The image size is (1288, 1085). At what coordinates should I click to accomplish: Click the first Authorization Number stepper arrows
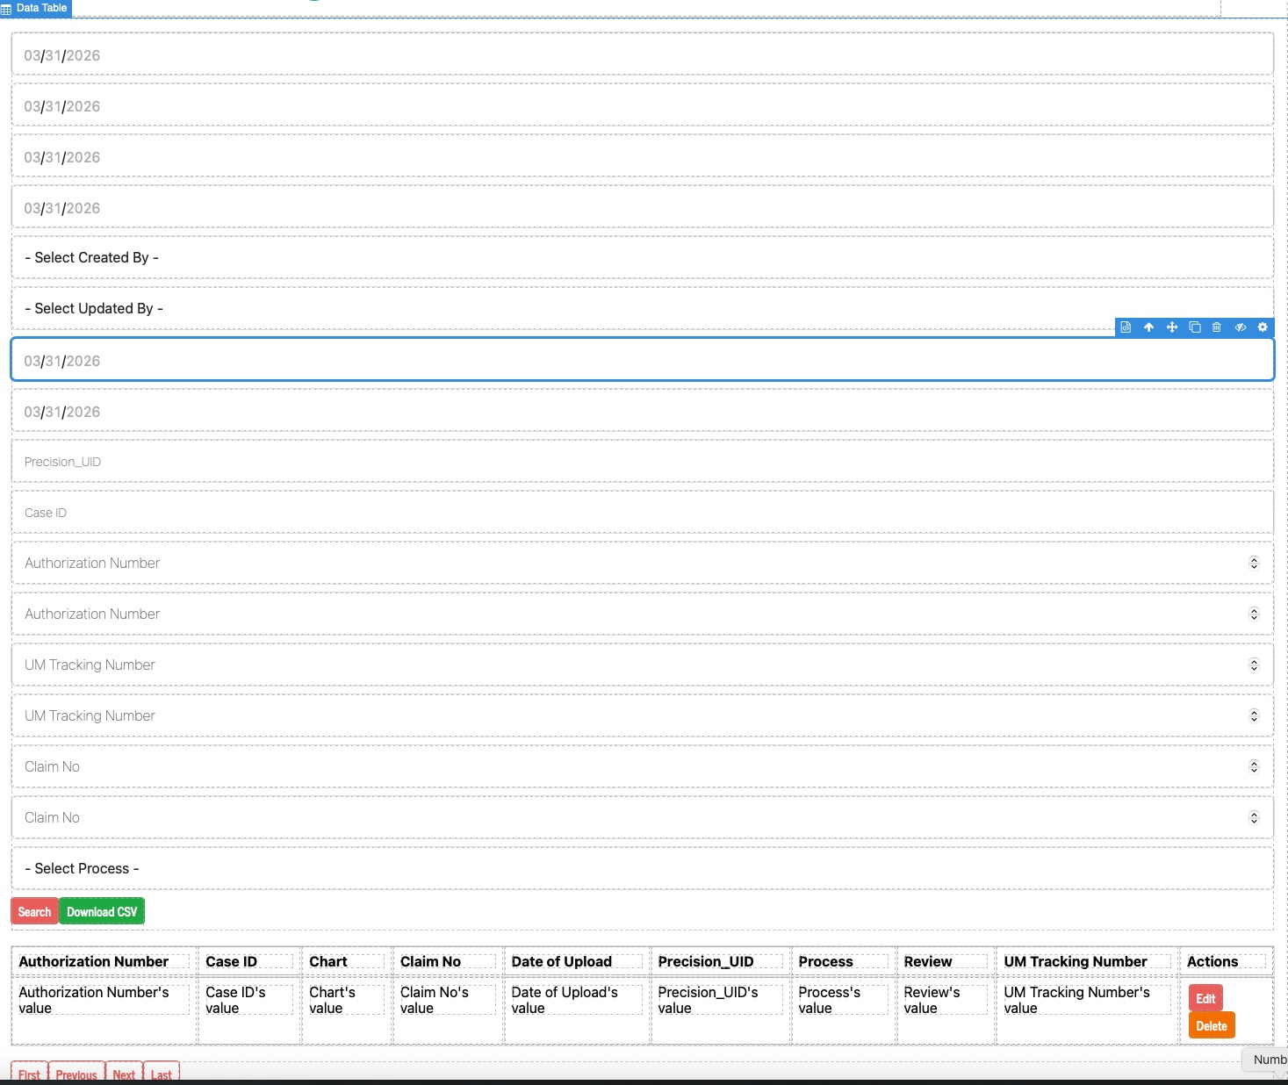[1254, 564]
